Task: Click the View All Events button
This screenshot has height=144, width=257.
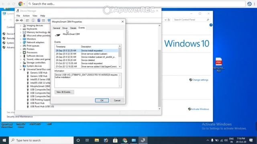Action: (64, 92)
